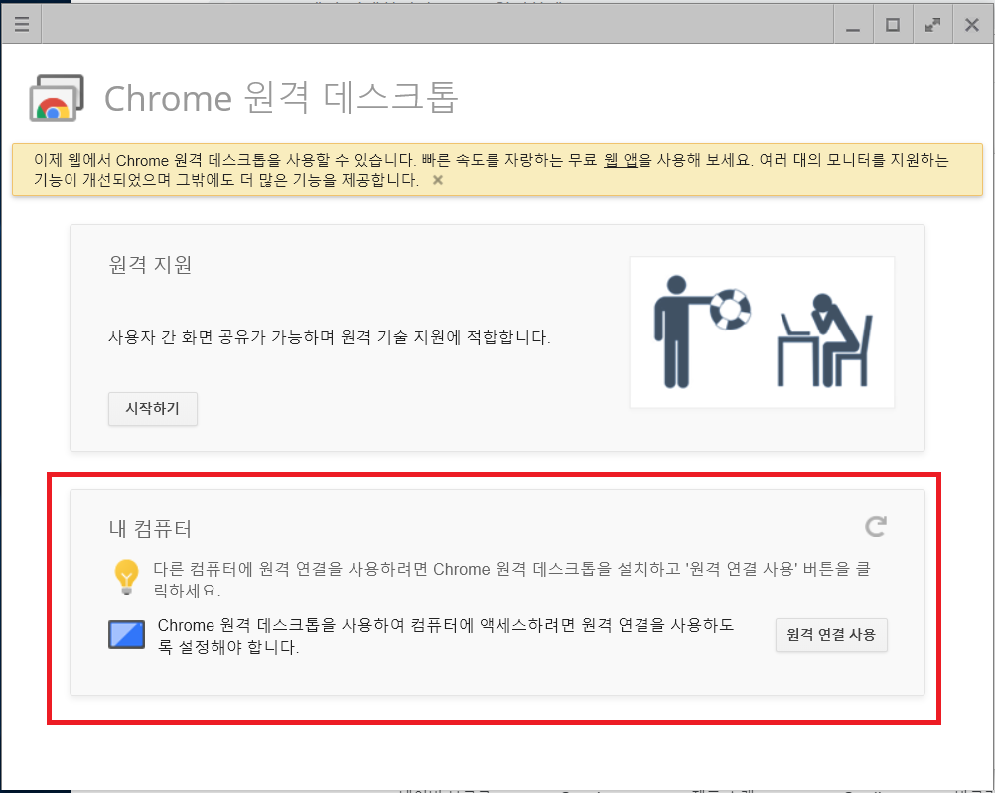Click the '시작하기' button under 원격 지원

(x=152, y=409)
